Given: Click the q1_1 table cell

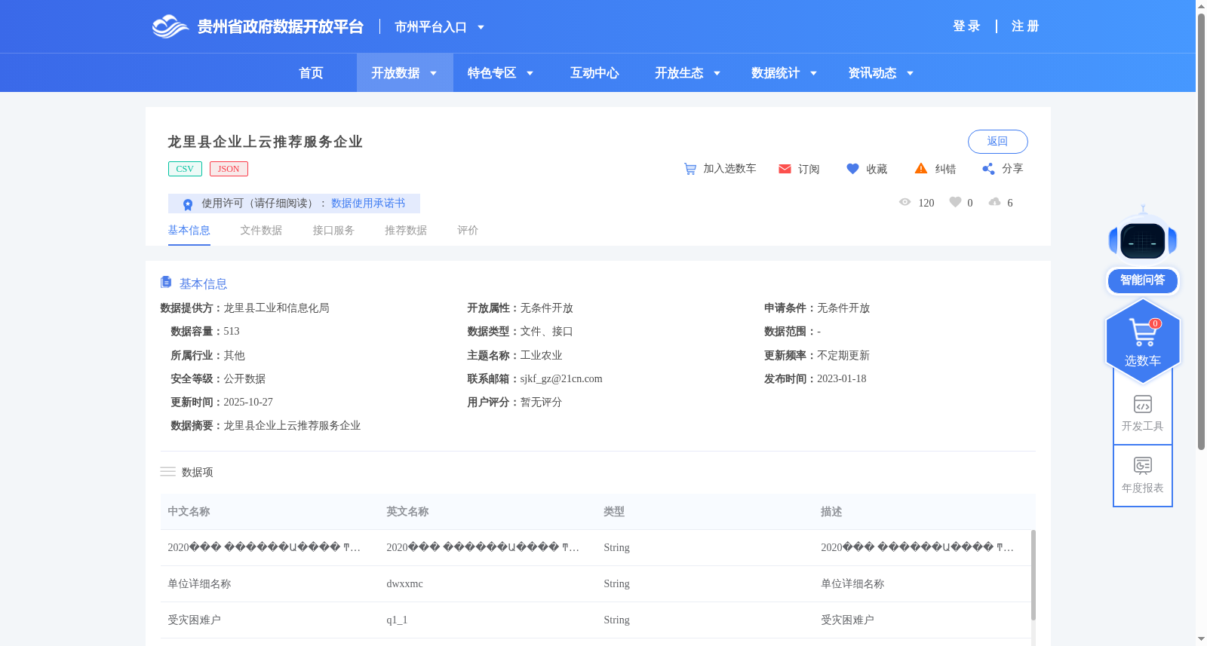Looking at the screenshot, I should [x=397, y=620].
